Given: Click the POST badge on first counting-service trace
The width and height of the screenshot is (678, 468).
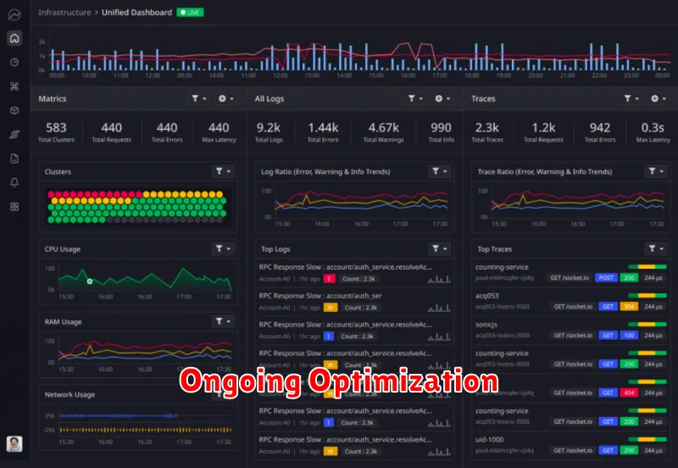Looking at the screenshot, I should [606, 277].
